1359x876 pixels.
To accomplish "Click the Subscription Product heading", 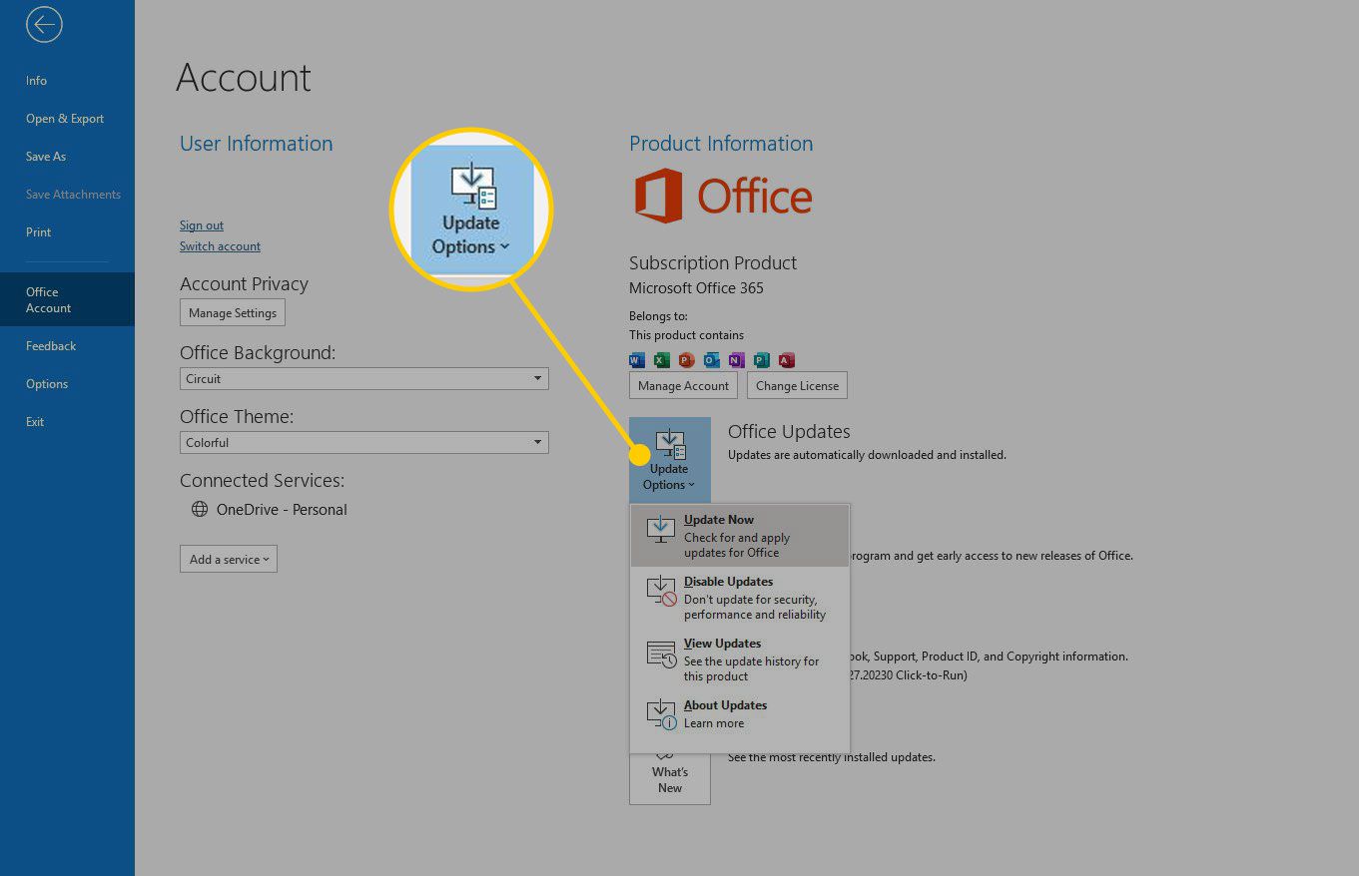I will [713, 263].
